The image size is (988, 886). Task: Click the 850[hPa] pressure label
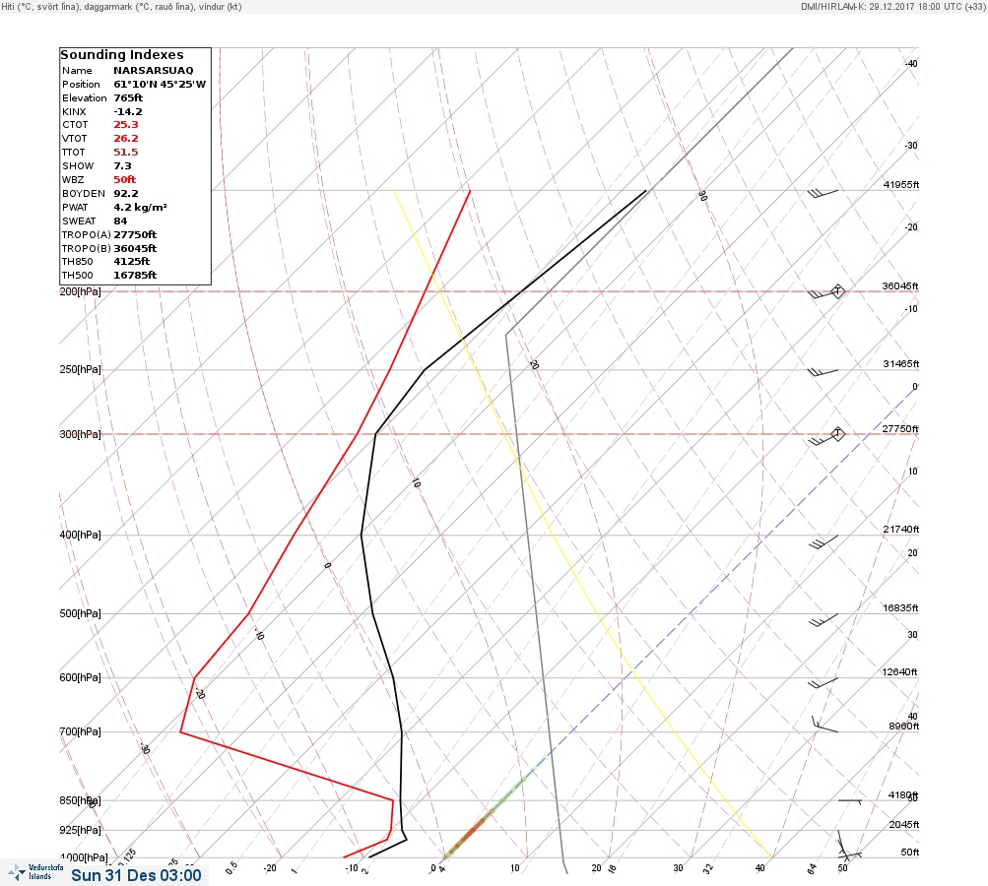pyautogui.click(x=80, y=801)
